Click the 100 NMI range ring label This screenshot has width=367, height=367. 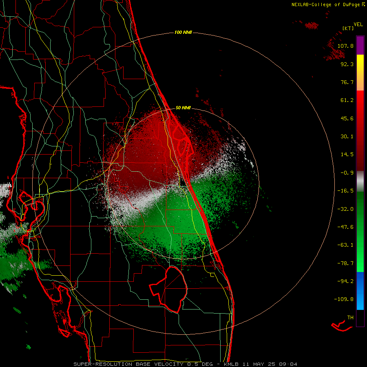coord(183,32)
